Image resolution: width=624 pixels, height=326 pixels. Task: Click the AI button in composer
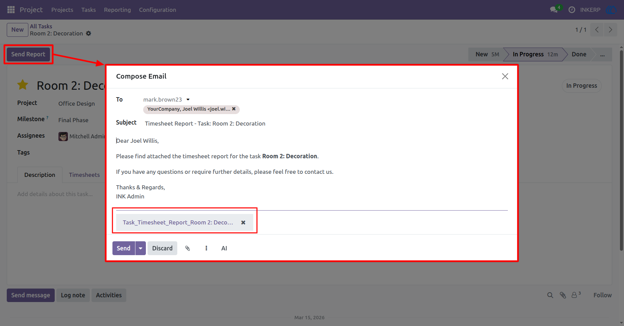pyautogui.click(x=224, y=248)
